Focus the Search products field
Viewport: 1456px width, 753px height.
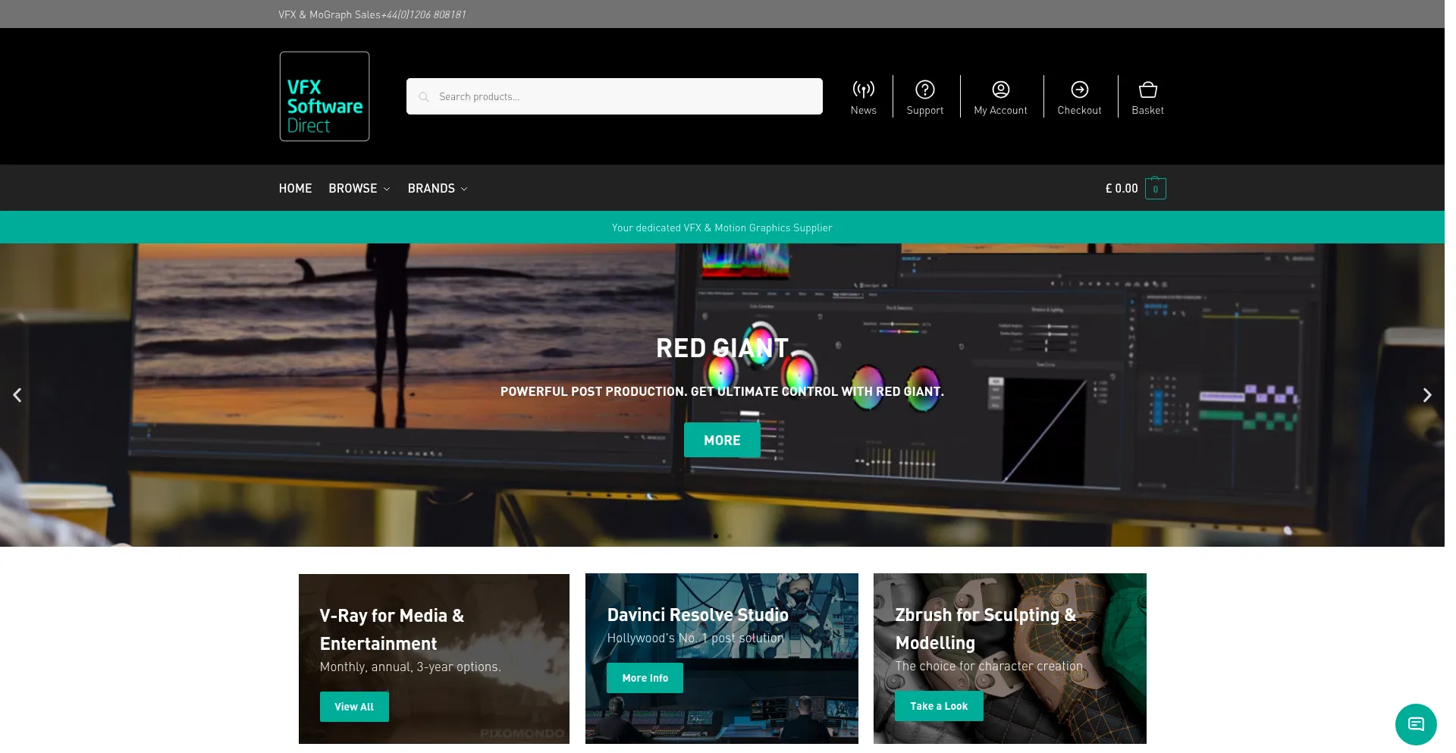click(614, 96)
